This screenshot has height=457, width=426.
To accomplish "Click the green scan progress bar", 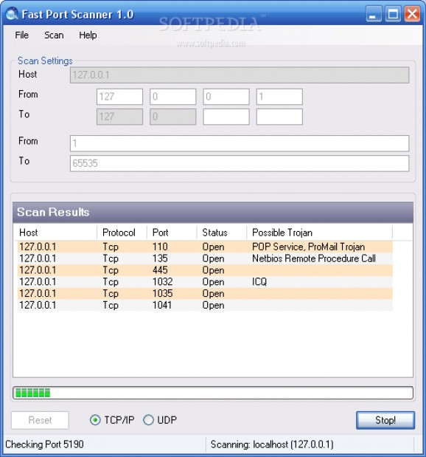I will coord(213,393).
